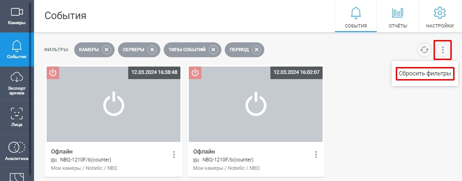Viewport: 462px width, 181px height.
Task: Open event thumbnail dated 16:38:48
Action: [x=113, y=104]
